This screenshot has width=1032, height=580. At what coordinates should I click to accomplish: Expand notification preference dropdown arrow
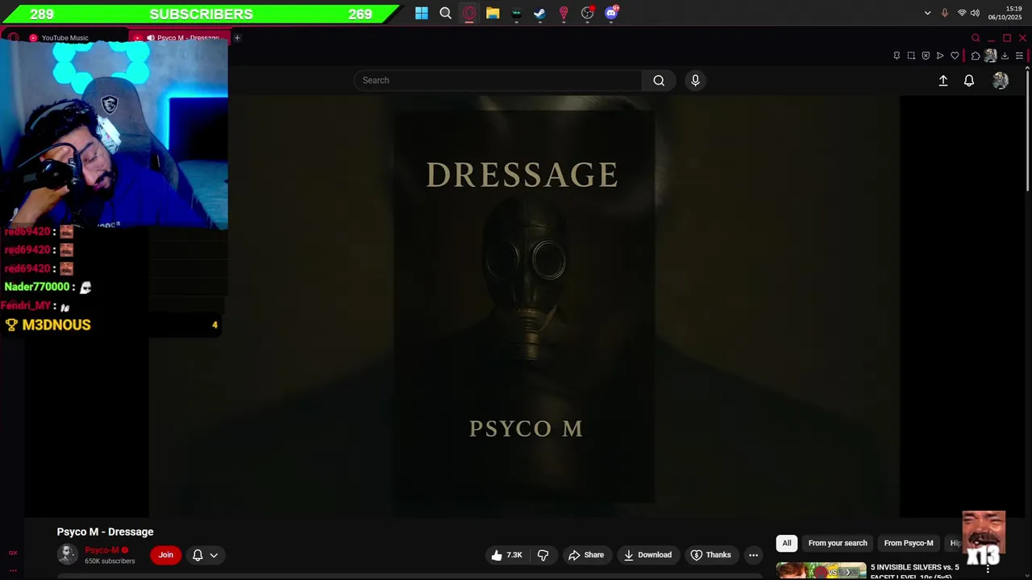tap(214, 555)
